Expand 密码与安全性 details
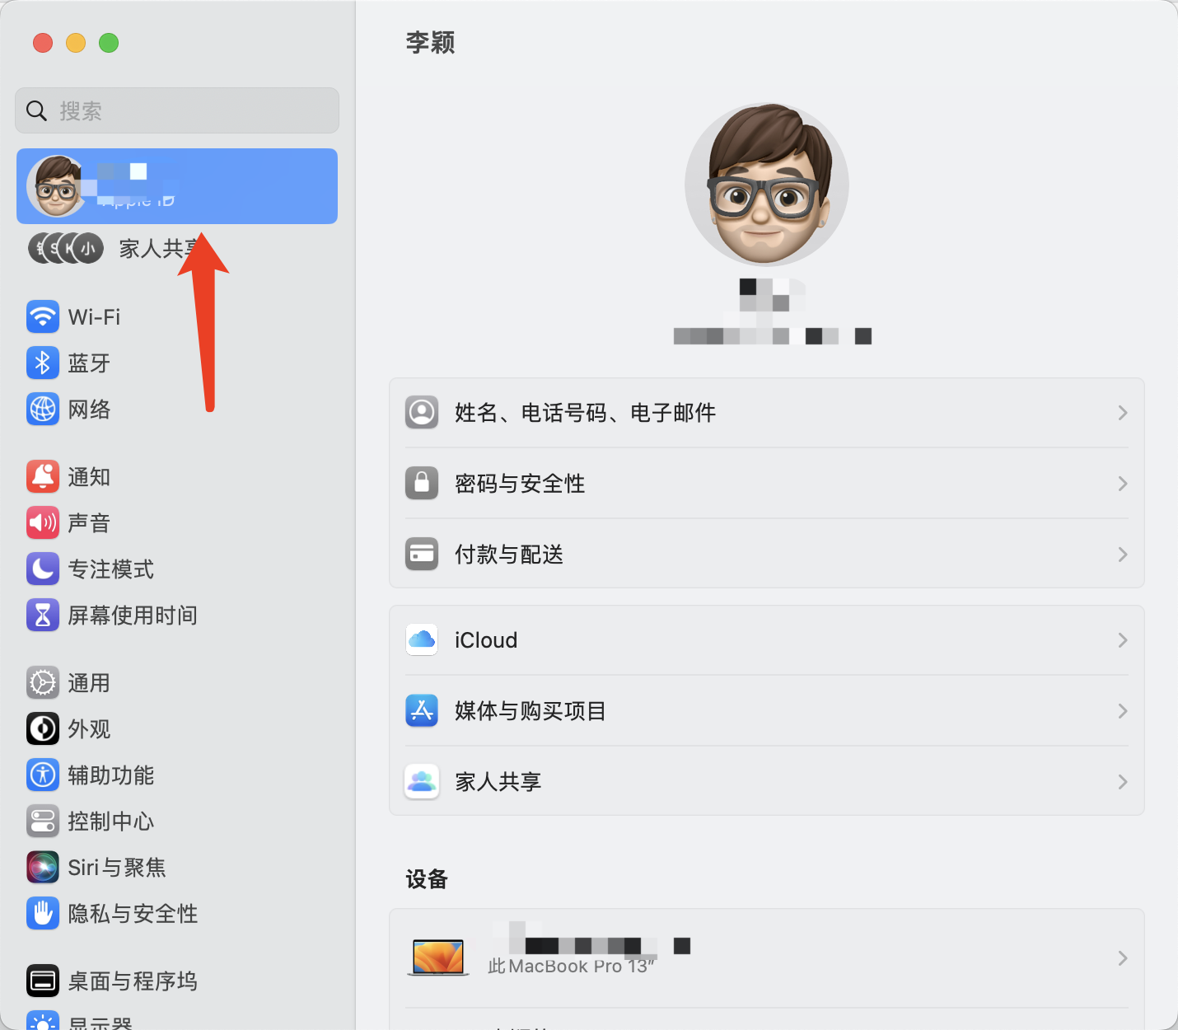 [x=766, y=484]
